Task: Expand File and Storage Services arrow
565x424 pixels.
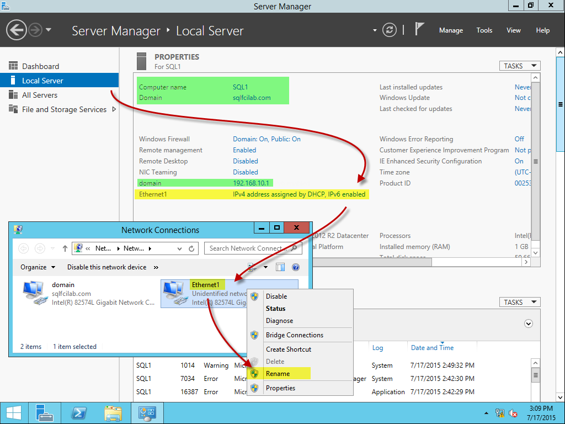Action: click(x=114, y=109)
